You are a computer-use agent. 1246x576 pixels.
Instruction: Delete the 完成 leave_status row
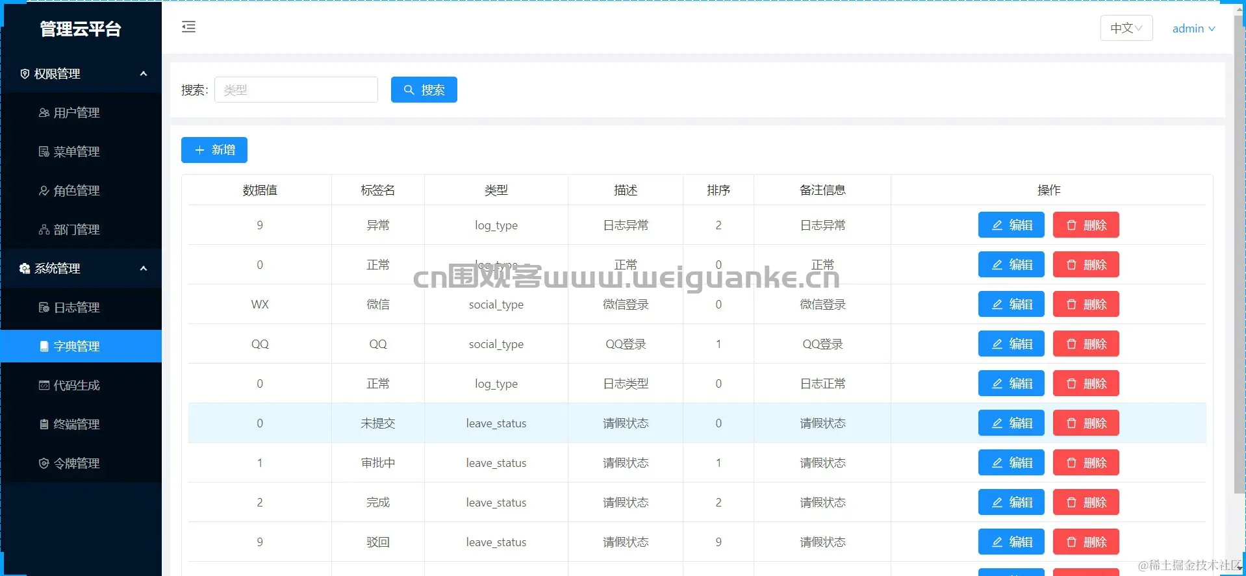click(x=1086, y=503)
